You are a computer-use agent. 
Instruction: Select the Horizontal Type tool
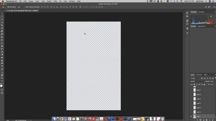click(2, 66)
